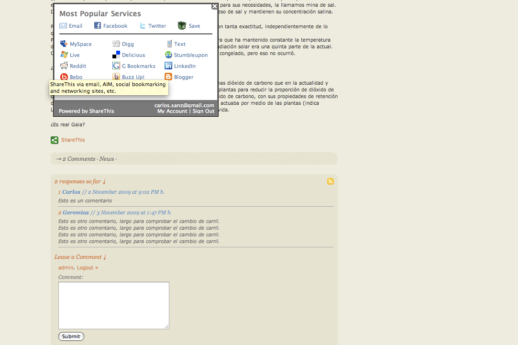Viewport: 518px width, 345px height.
Task: Click the green Save box icon
Action: coord(182,25)
